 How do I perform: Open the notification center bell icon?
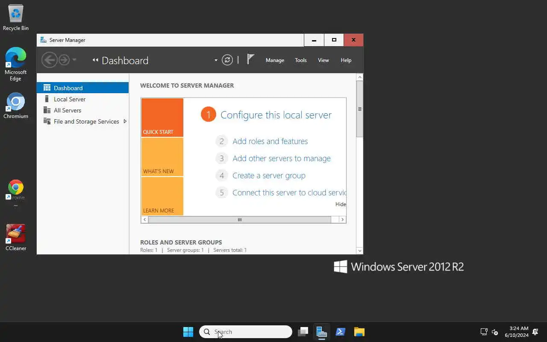coord(535,332)
